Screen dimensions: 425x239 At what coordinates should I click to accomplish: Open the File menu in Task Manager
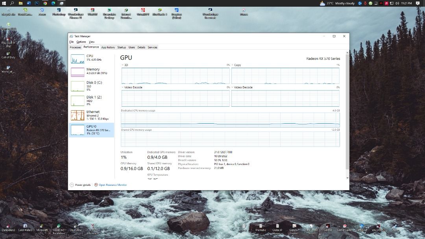[x=71, y=42]
